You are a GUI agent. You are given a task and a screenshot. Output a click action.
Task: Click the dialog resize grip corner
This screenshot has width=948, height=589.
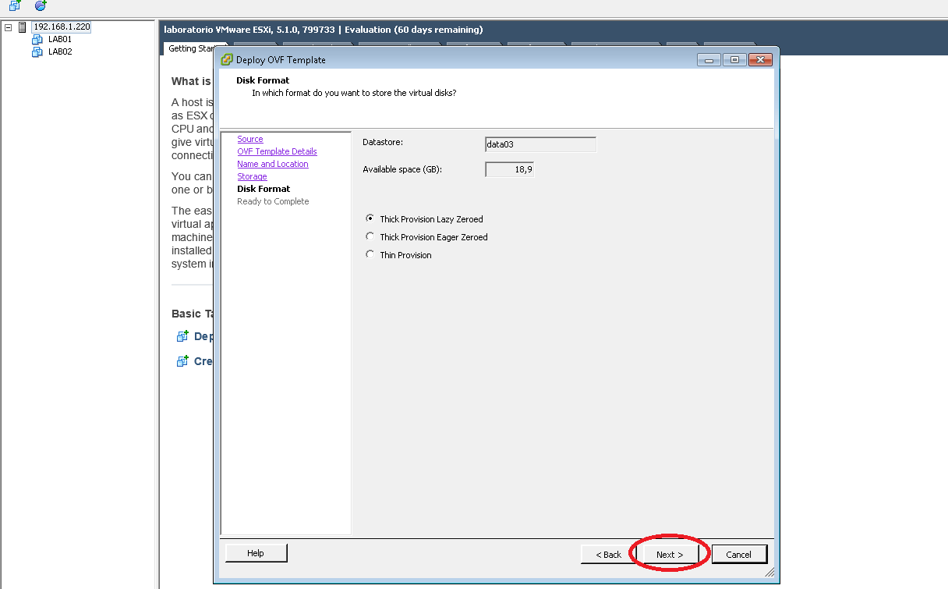770,573
